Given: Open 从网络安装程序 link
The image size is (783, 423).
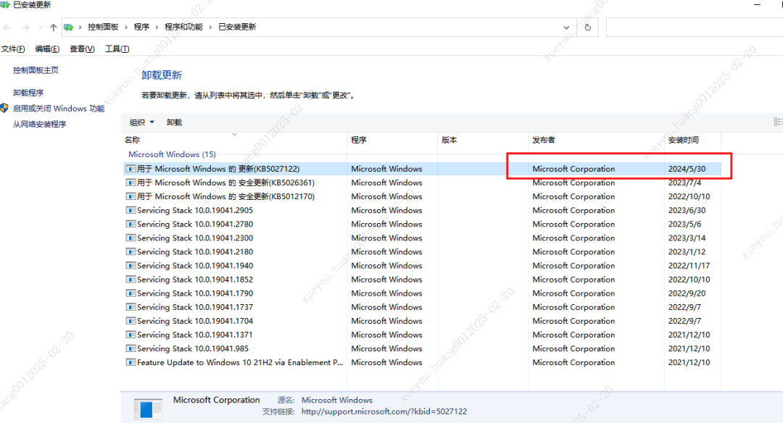Looking at the screenshot, I should pyautogui.click(x=39, y=124).
